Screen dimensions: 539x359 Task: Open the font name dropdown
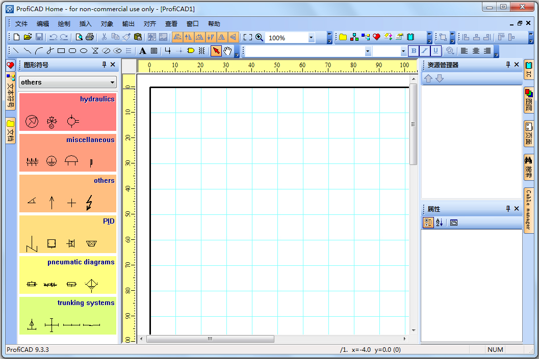pyautogui.click(x=368, y=51)
